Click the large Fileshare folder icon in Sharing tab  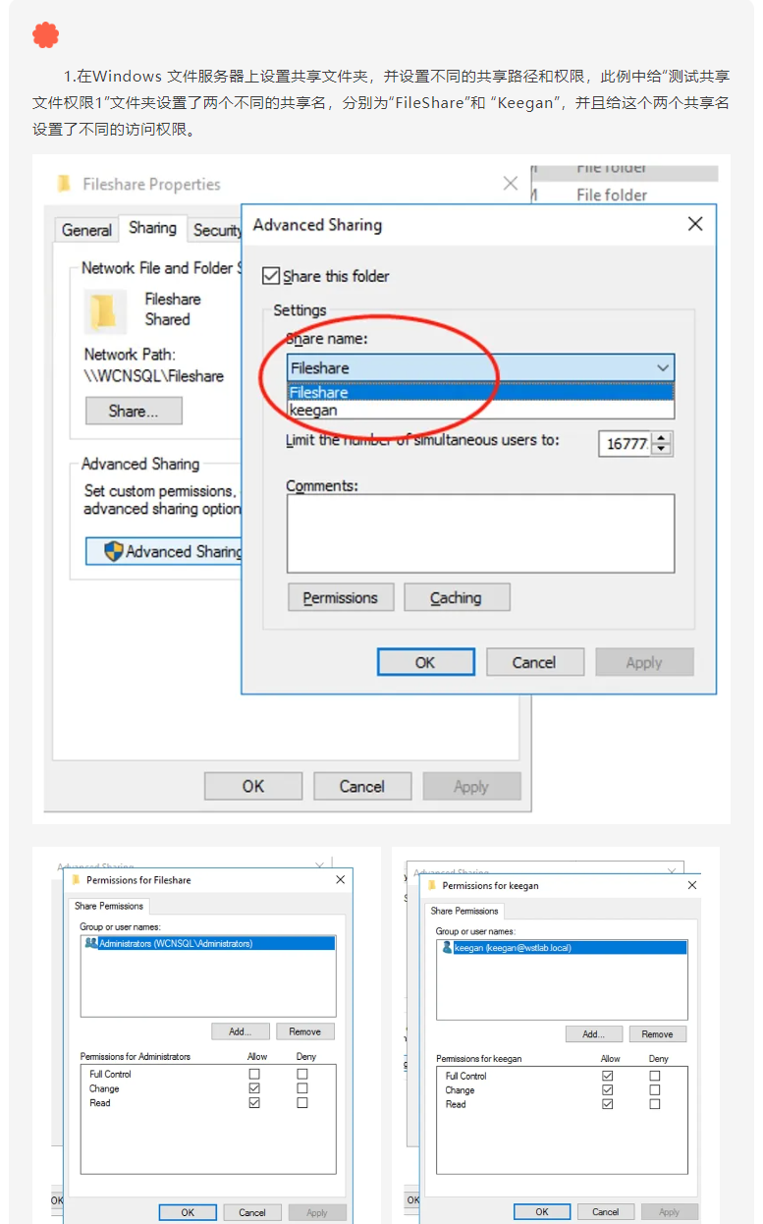coord(104,309)
